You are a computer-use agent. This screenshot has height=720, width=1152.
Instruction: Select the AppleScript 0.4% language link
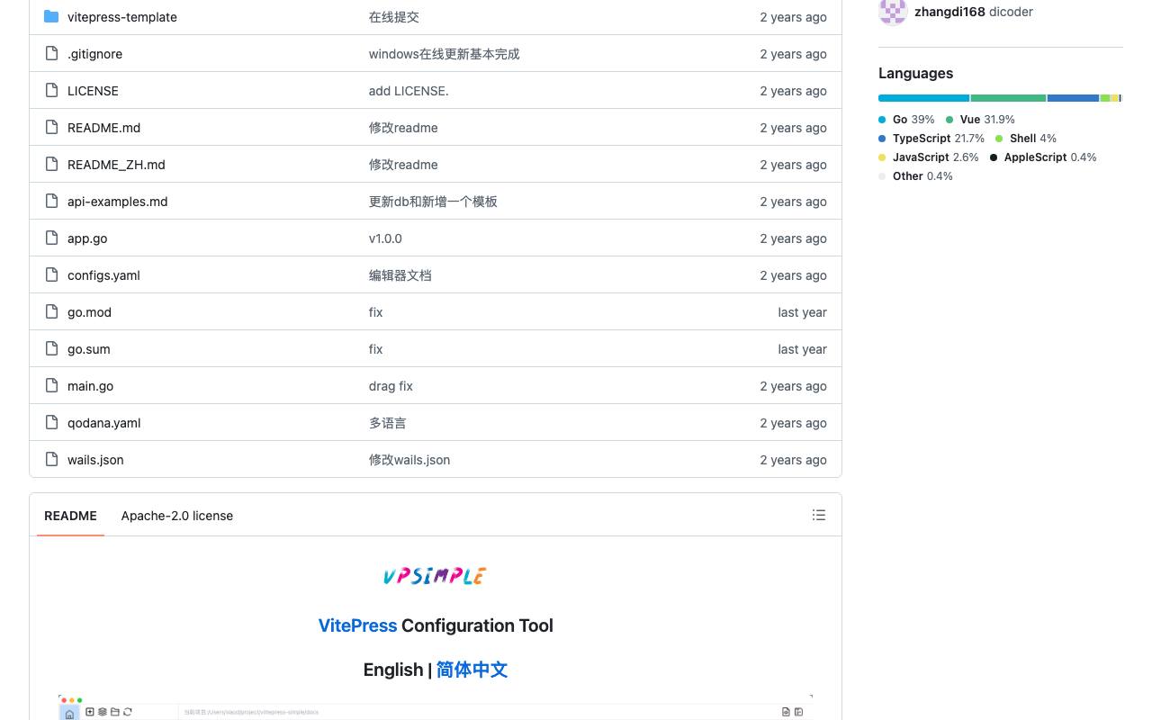1043,157
